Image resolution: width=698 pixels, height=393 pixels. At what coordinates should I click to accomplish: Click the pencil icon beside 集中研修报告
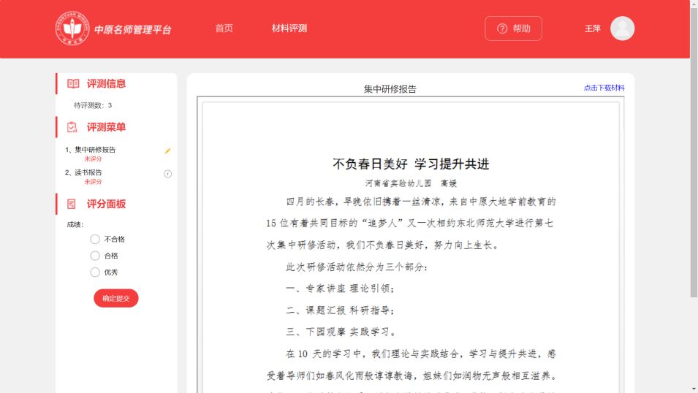167,150
